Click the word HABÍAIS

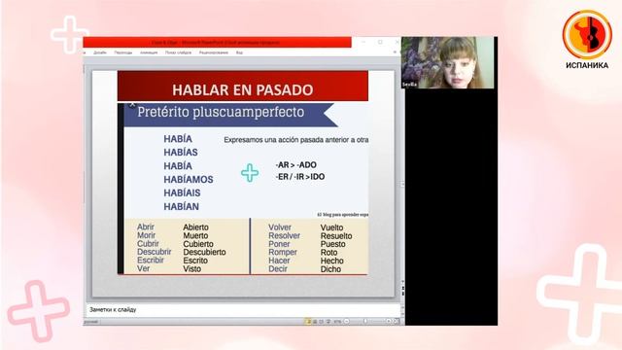pyautogui.click(x=182, y=192)
